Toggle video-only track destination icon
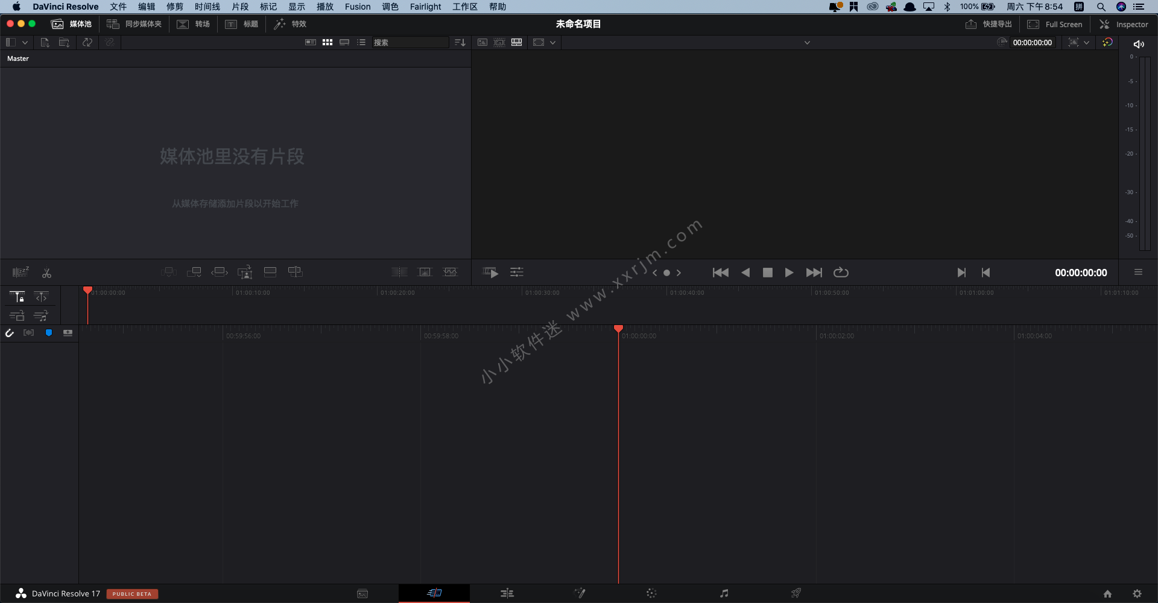The height and width of the screenshot is (603, 1158). pos(17,315)
